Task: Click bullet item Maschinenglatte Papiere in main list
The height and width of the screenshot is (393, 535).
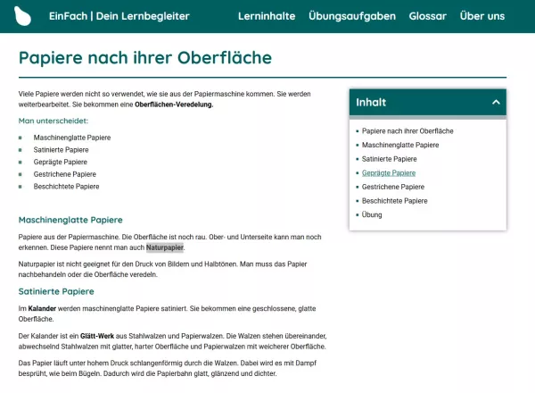Action: tap(72, 138)
